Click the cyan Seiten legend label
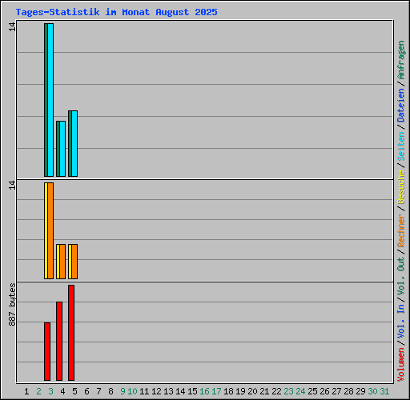This screenshot has height=400, width=410. (x=401, y=146)
